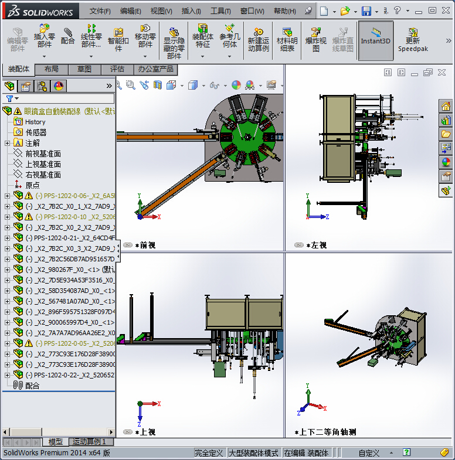Open Appearances color ball in task pane
The width and height of the screenshot is (455, 460).
[x=446, y=162]
